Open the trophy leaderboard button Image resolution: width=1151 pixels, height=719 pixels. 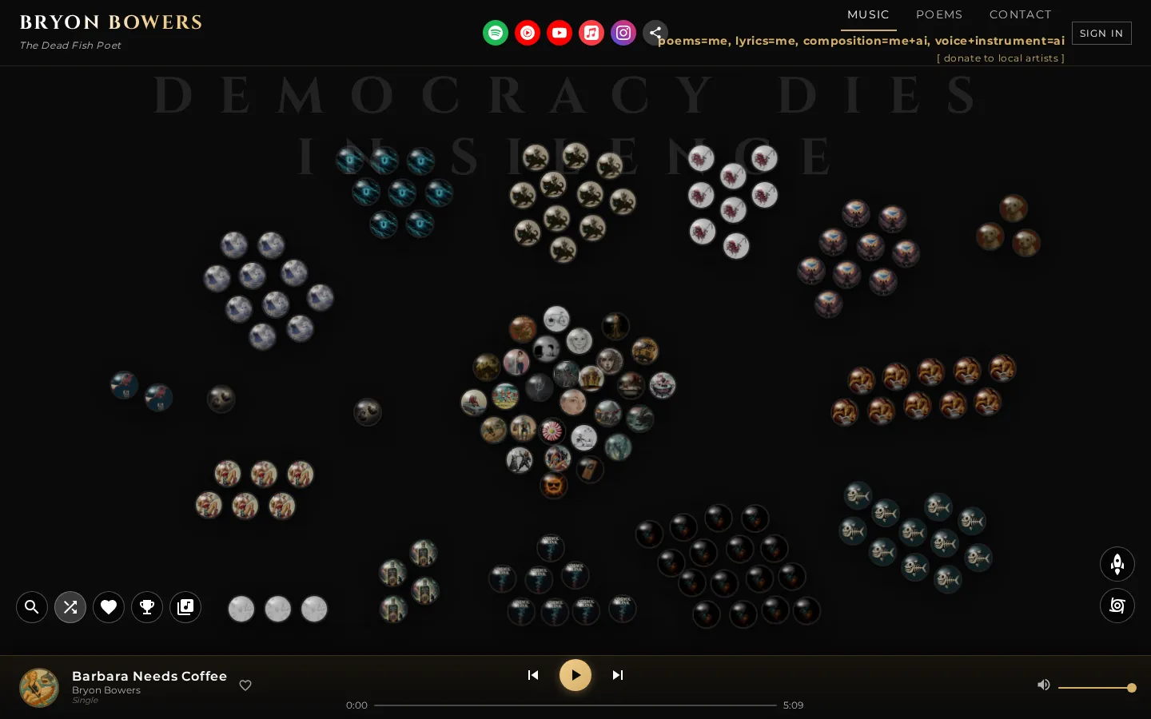click(x=147, y=607)
